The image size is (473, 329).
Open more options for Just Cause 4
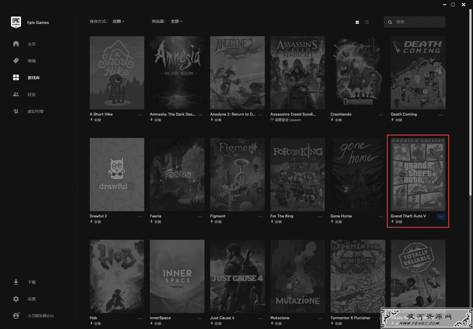coord(260,318)
